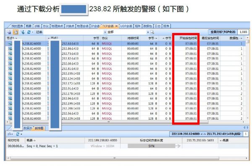Click the 'Seq = 0, Next Seq = 1' entry
This screenshot has height=166, width=252.
click(42, 146)
